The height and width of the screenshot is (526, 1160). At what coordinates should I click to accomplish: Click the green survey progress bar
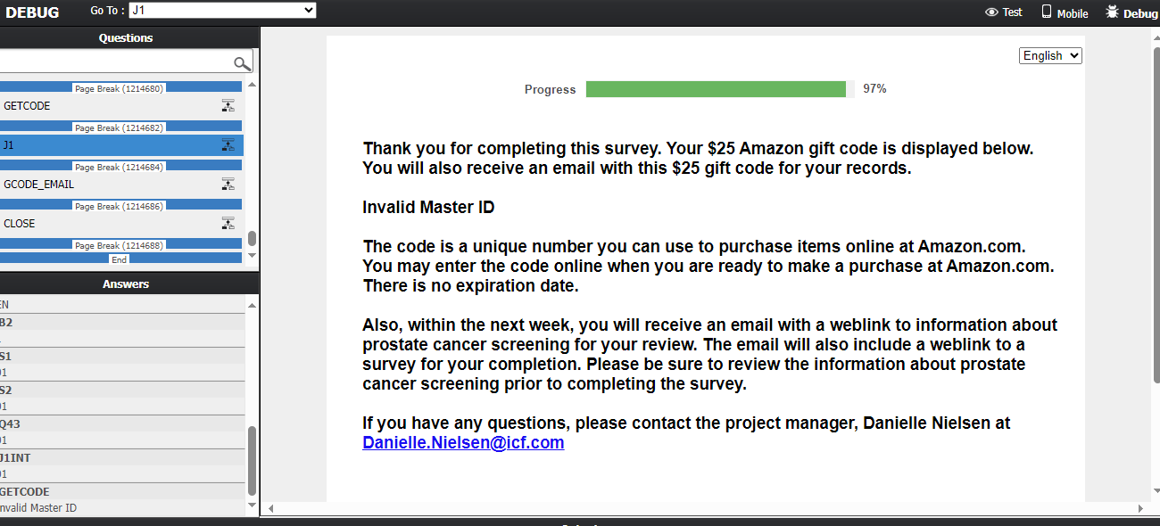(x=716, y=89)
